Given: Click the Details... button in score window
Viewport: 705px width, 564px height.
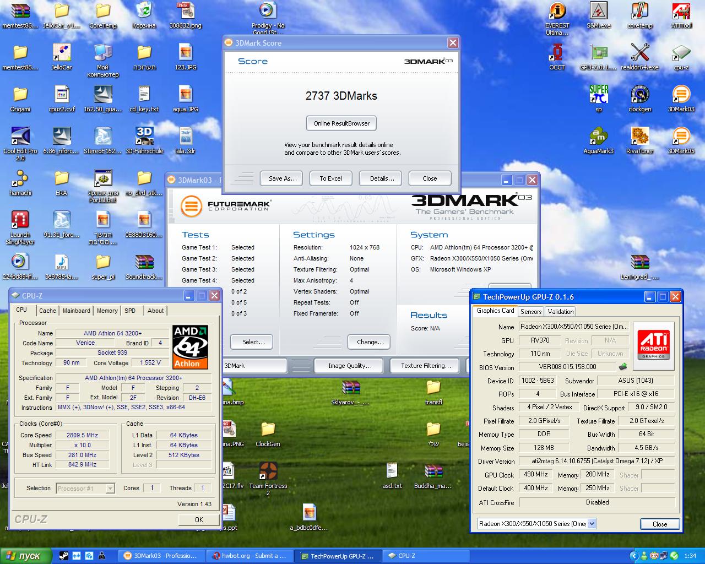Looking at the screenshot, I should pyautogui.click(x=382, y=178).
